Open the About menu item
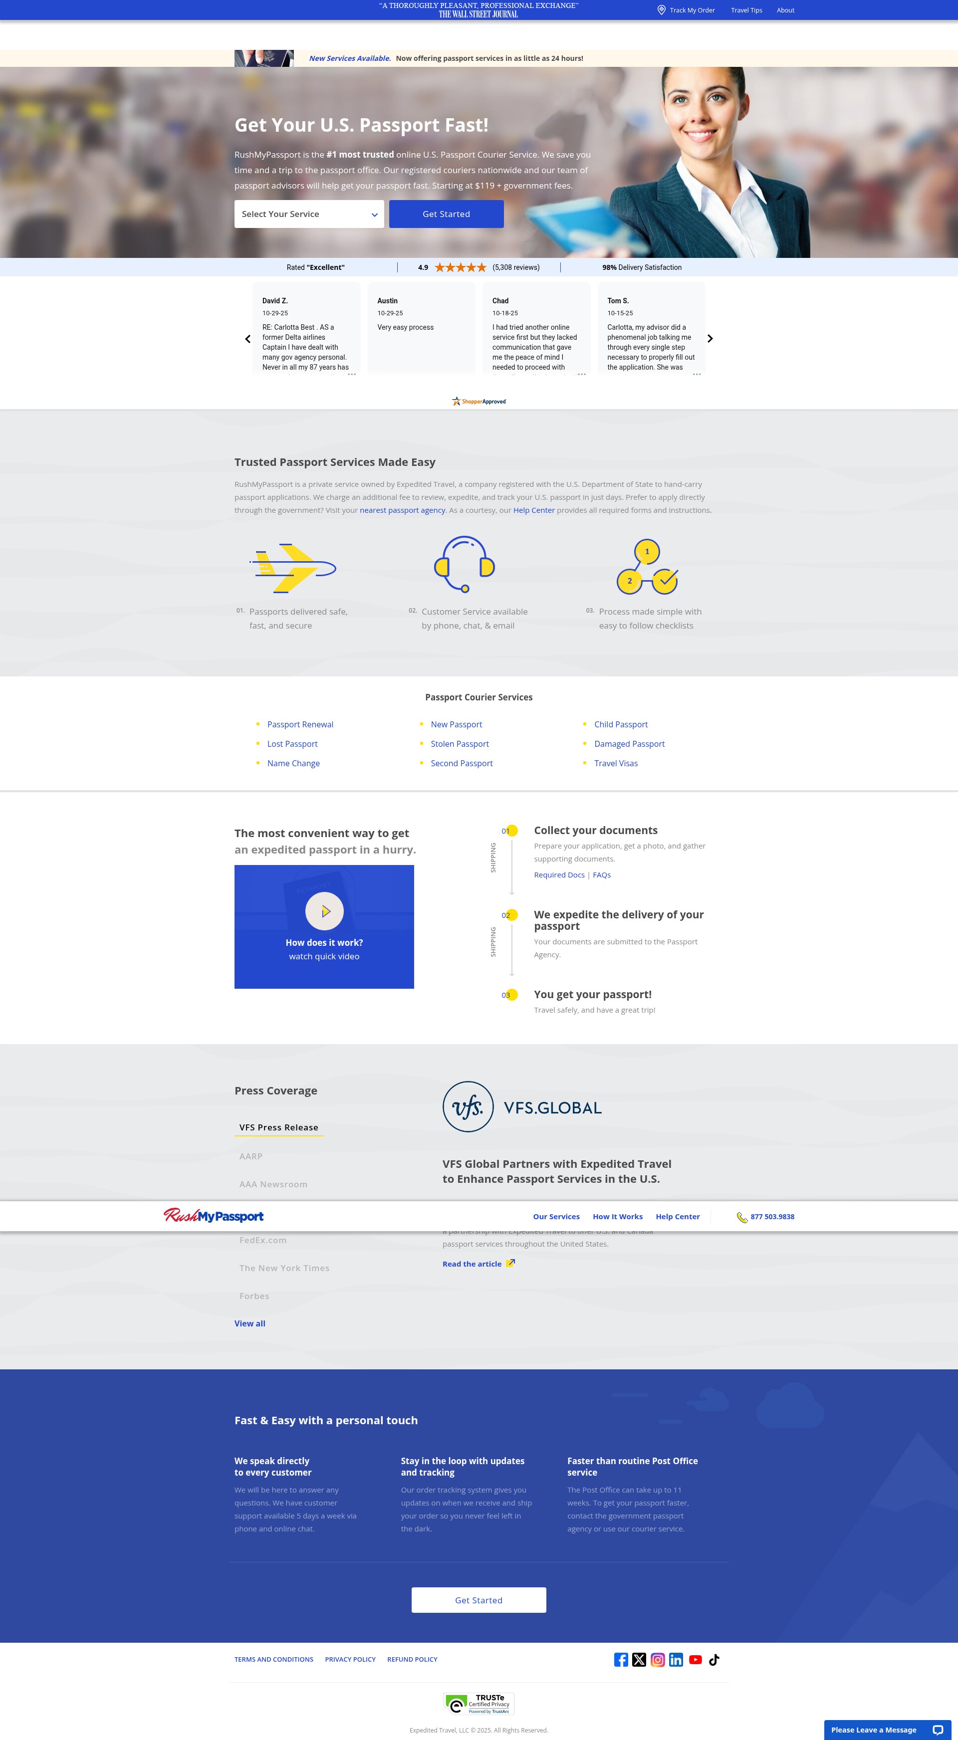 click(x=785, y=10)
